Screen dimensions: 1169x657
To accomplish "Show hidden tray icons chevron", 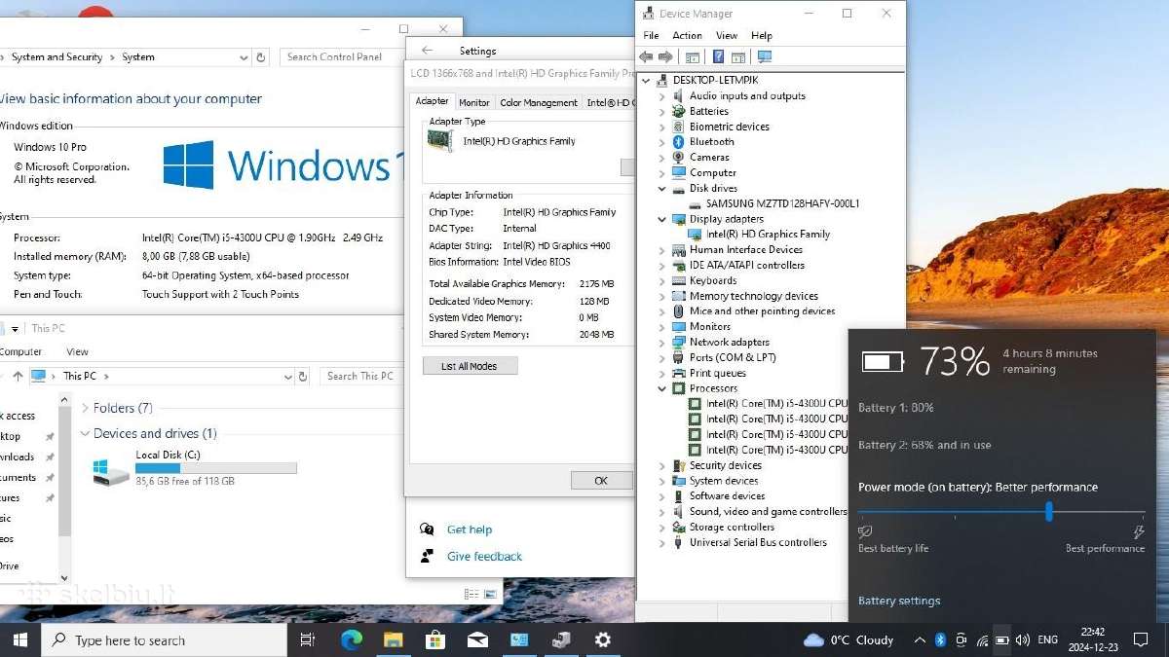I will 919,639.
